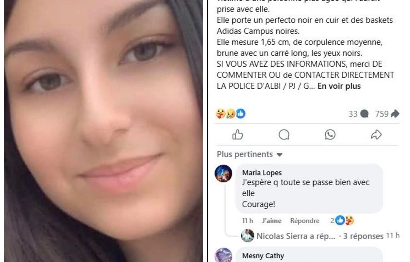
Task: Click the comment bubble action icon
Action: coord(284,135)
